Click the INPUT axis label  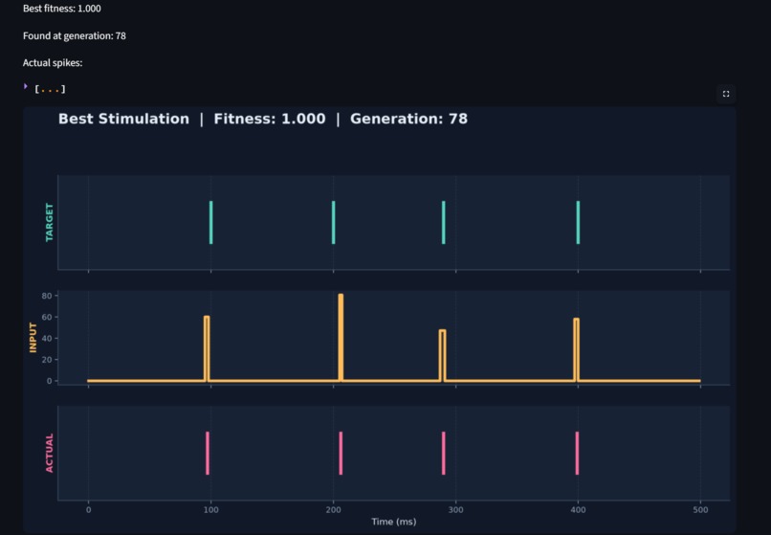click(x=33, y=338)
